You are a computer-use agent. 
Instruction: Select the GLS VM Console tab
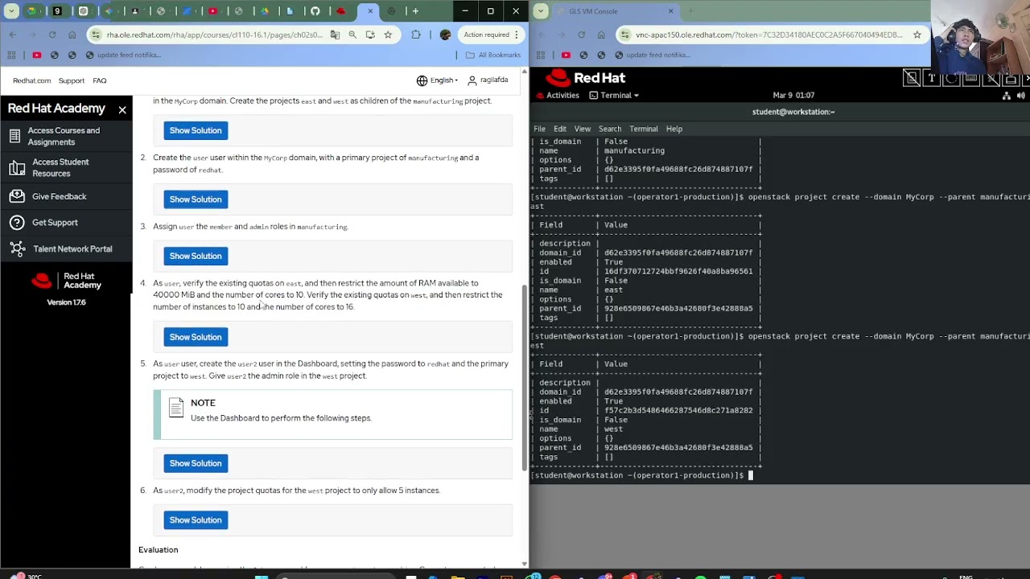(x=616, y=11)
